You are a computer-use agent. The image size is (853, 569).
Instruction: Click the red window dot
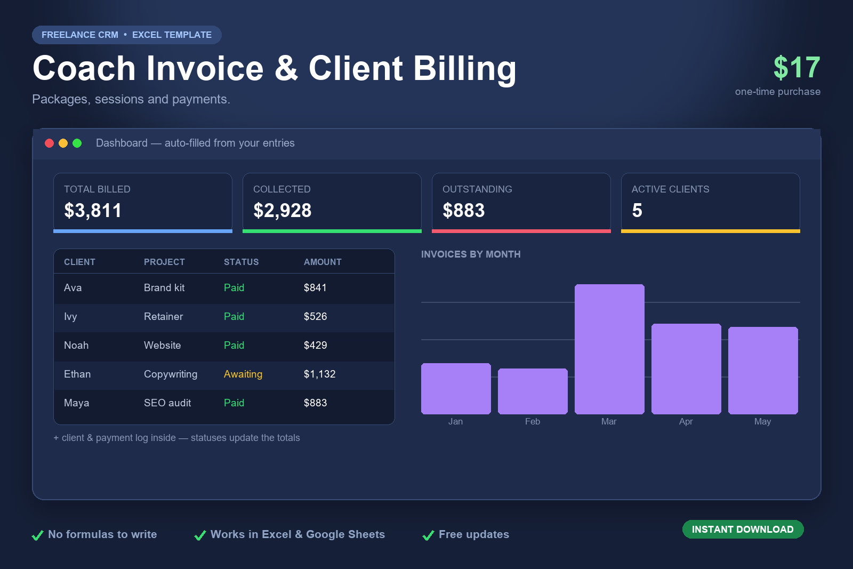(x=49, y=143)
